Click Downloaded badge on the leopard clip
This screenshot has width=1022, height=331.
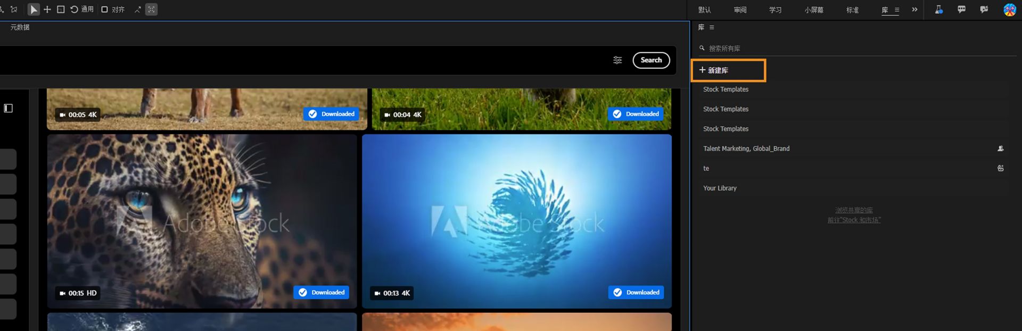tap(321, 292)
